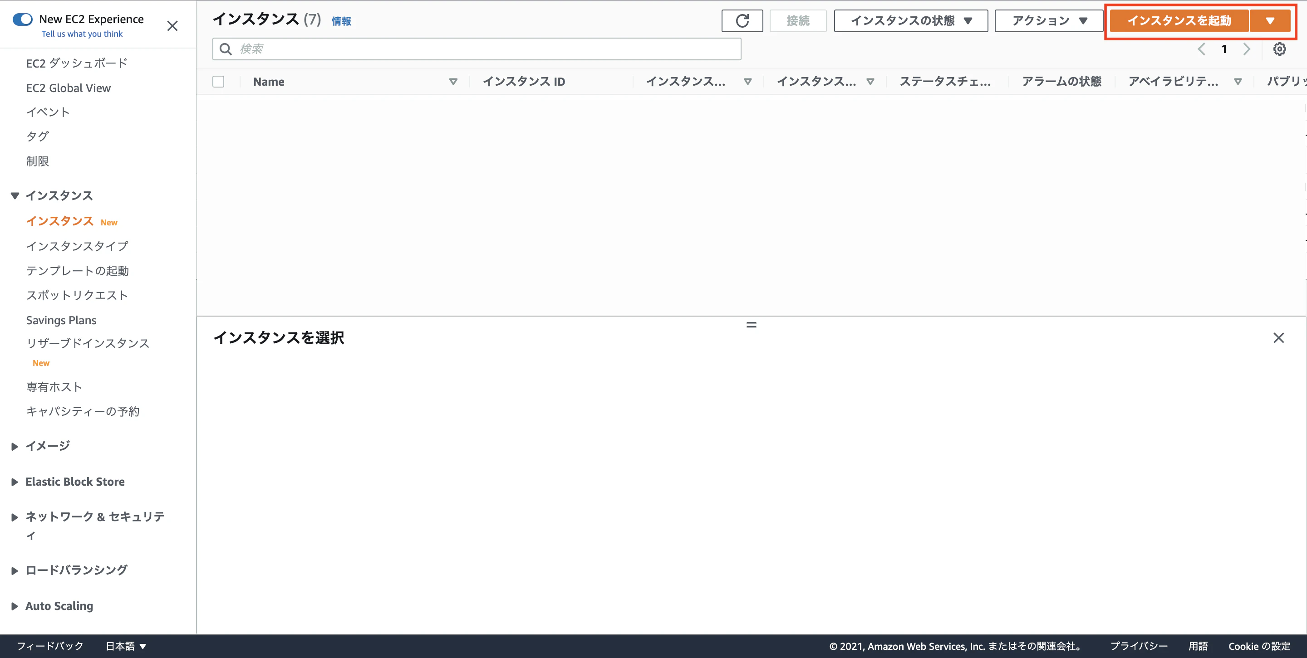Screen dimensions: 1307x658
Task: Open 専有ホスト page
Action: 54,387
